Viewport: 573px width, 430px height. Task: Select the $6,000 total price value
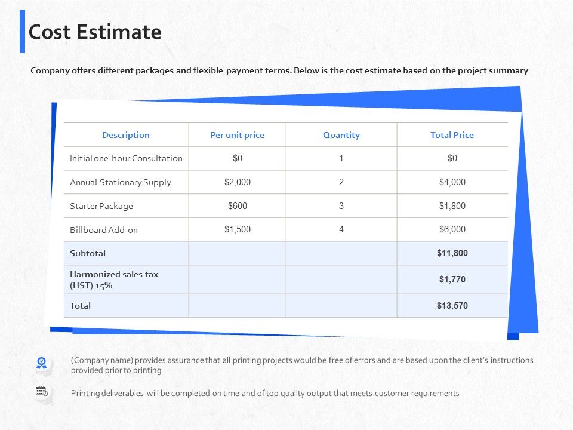pos(452,229)
